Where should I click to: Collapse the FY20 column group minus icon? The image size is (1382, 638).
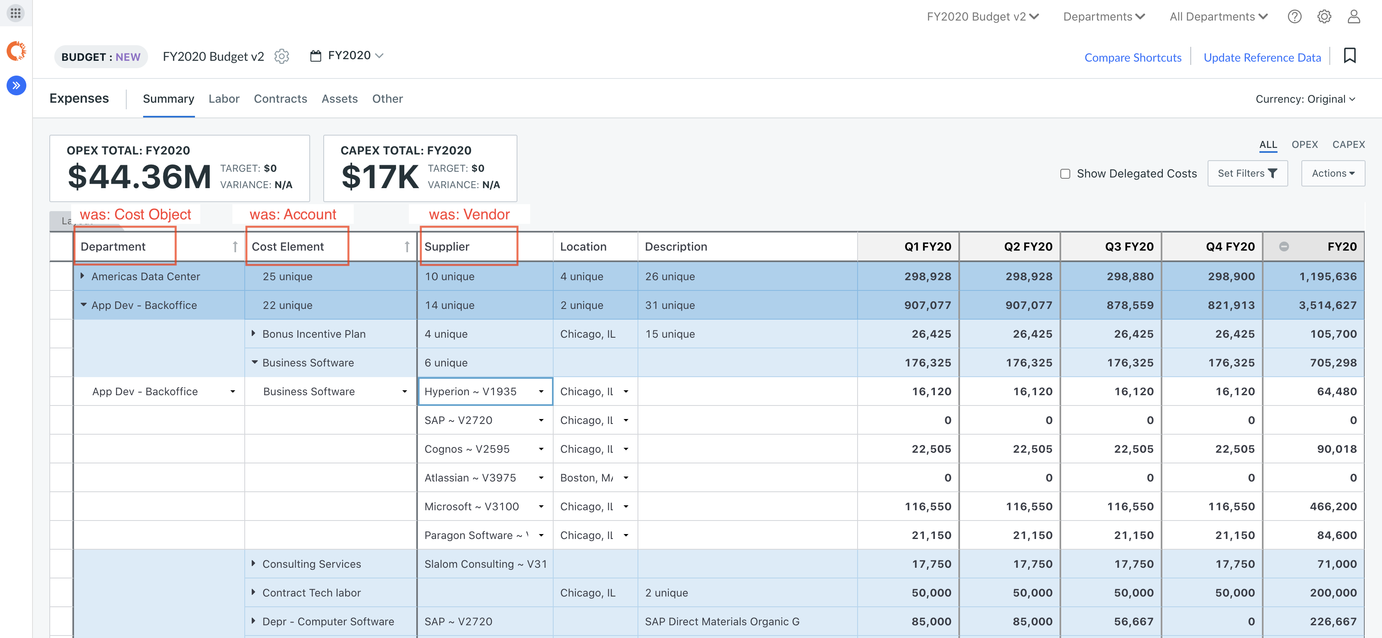point(1283,246)
